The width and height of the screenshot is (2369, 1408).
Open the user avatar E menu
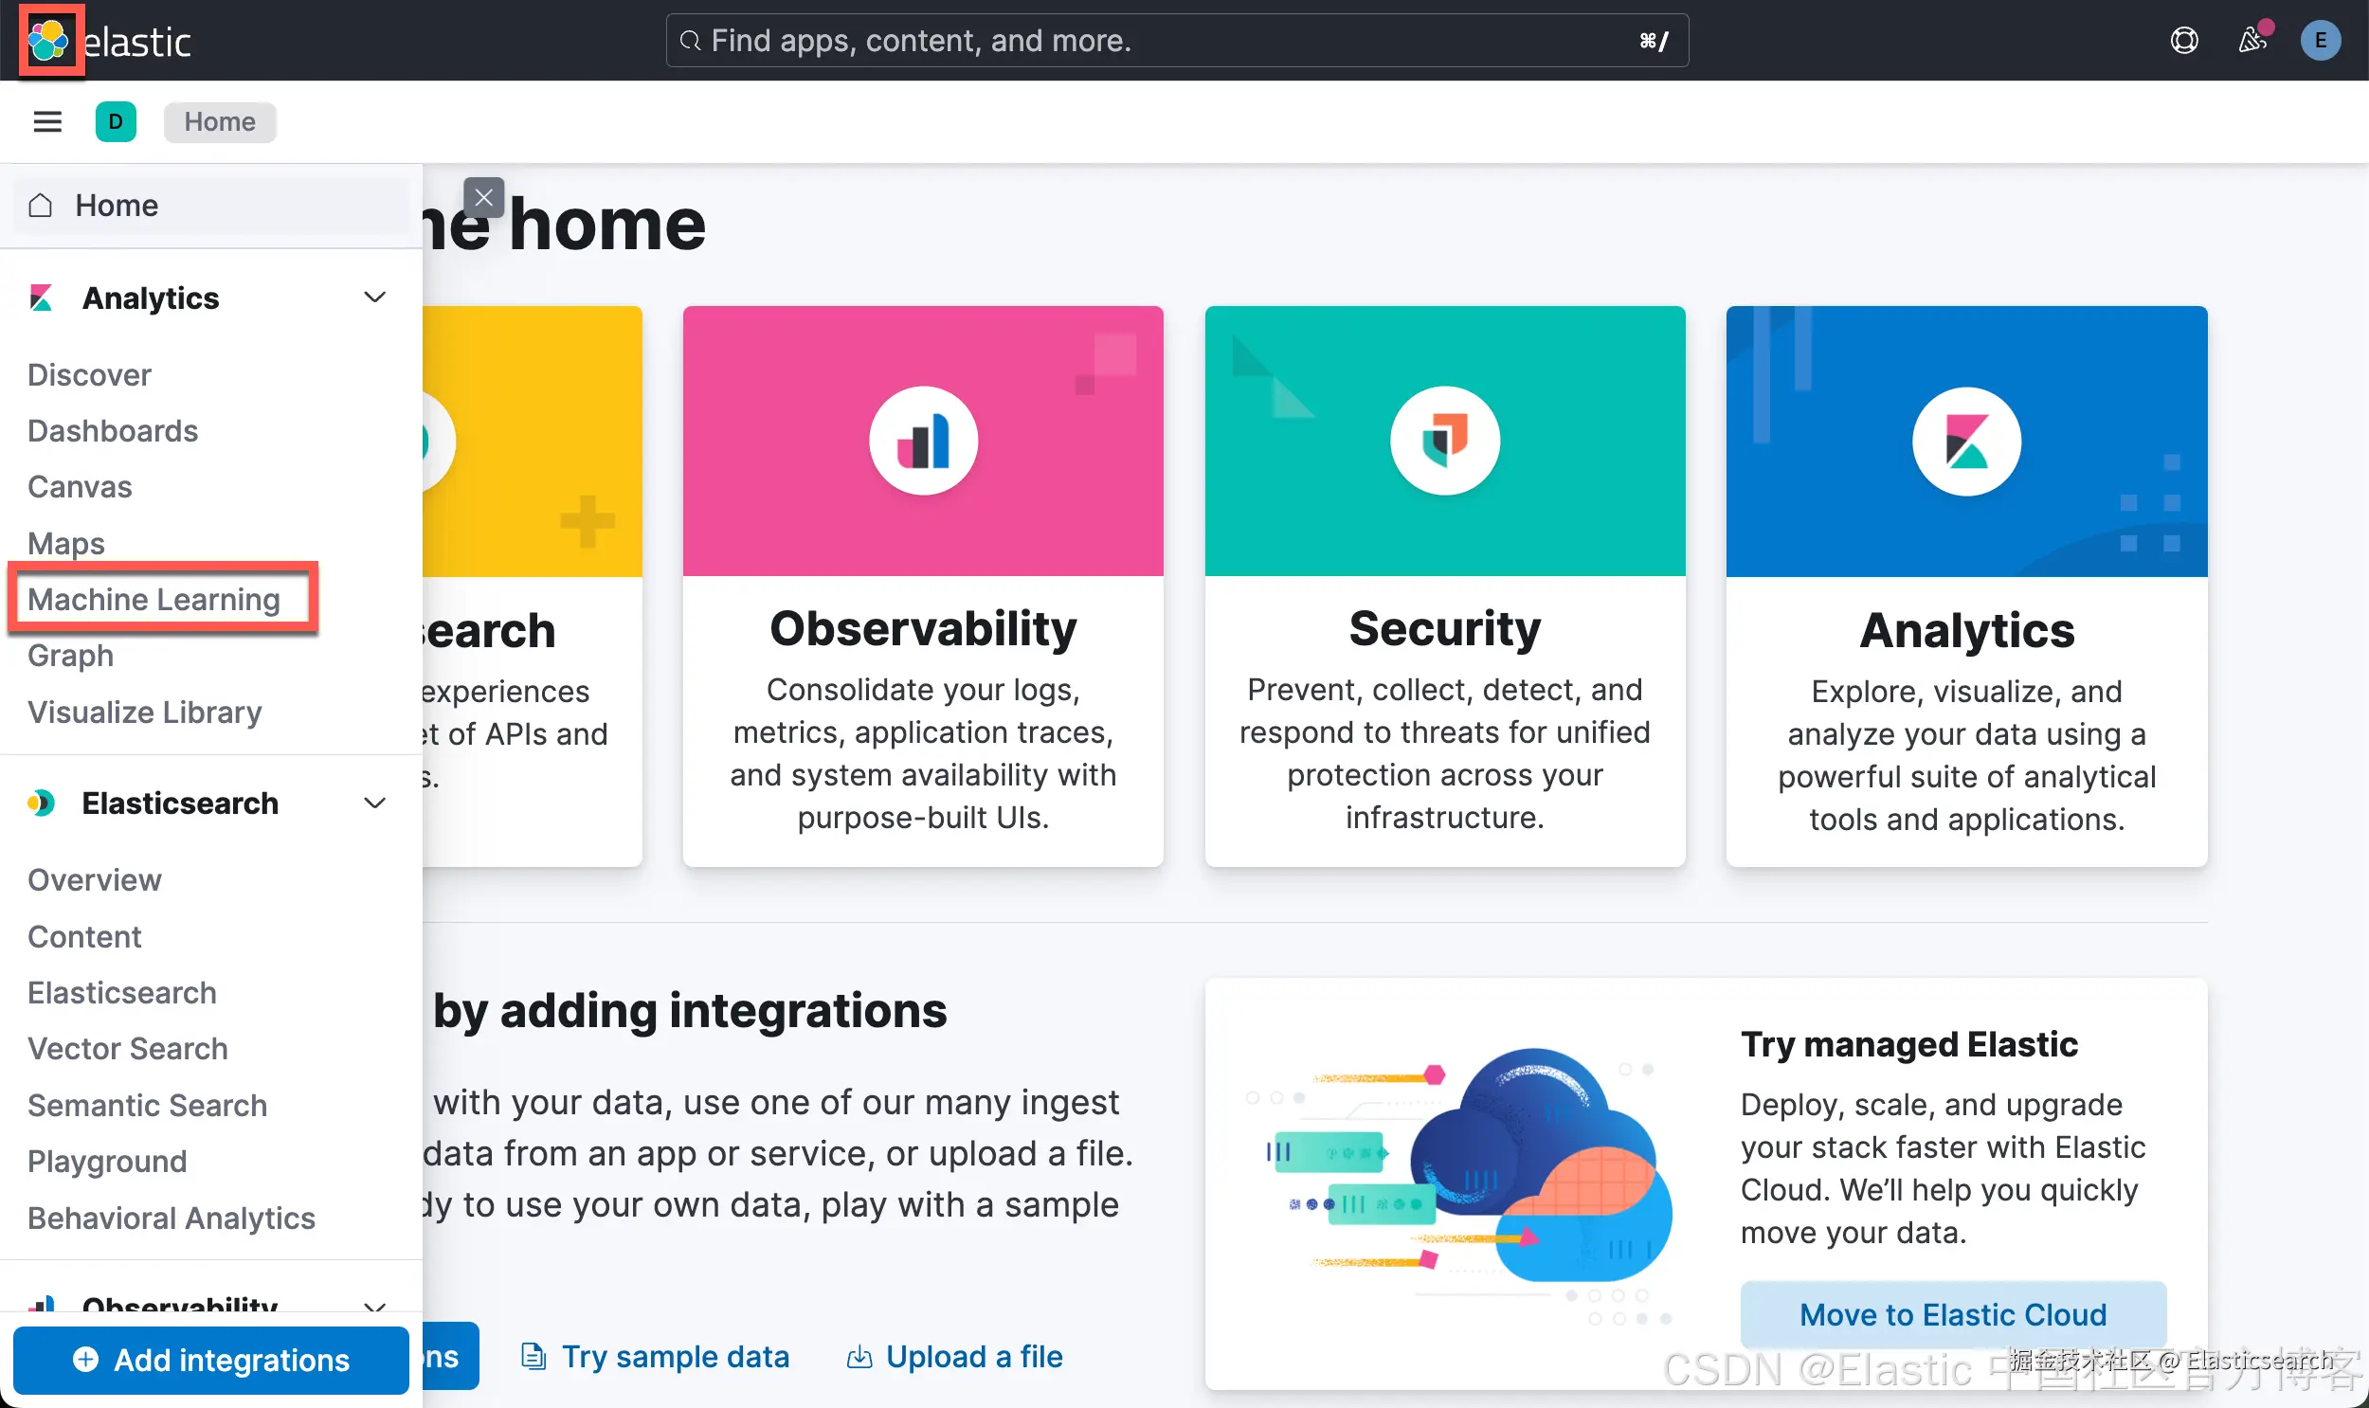[x=2320, y=41]
